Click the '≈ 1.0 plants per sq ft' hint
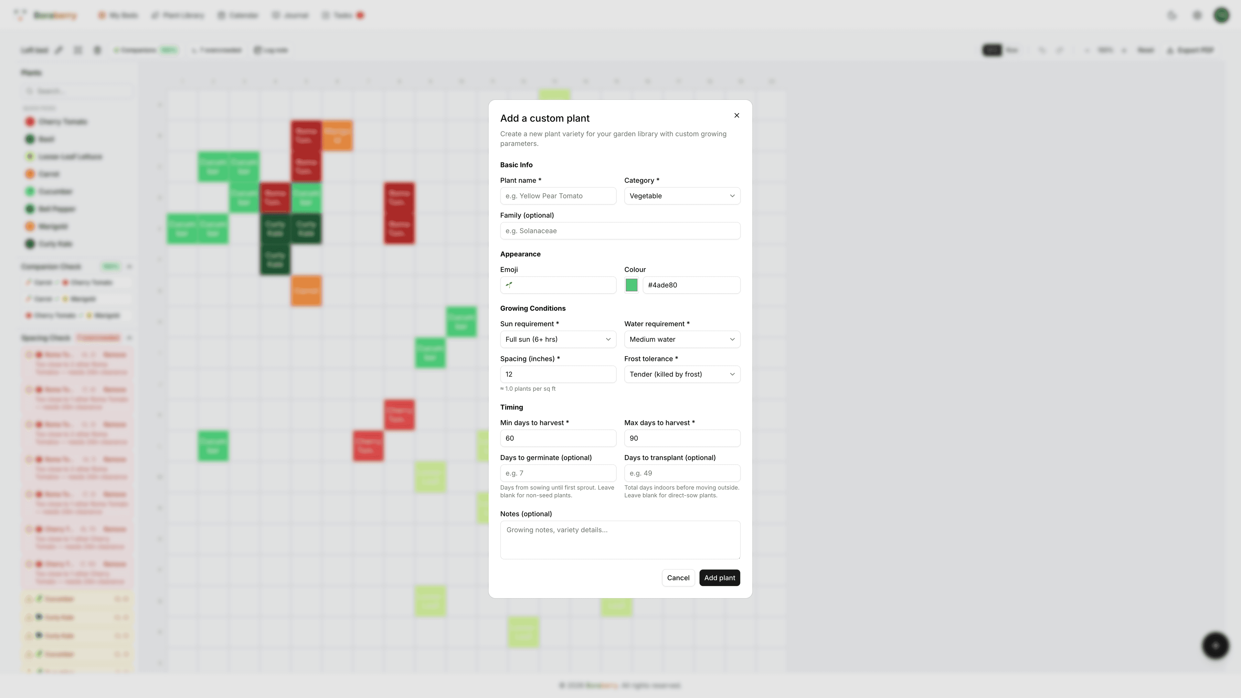 [527, 389]
